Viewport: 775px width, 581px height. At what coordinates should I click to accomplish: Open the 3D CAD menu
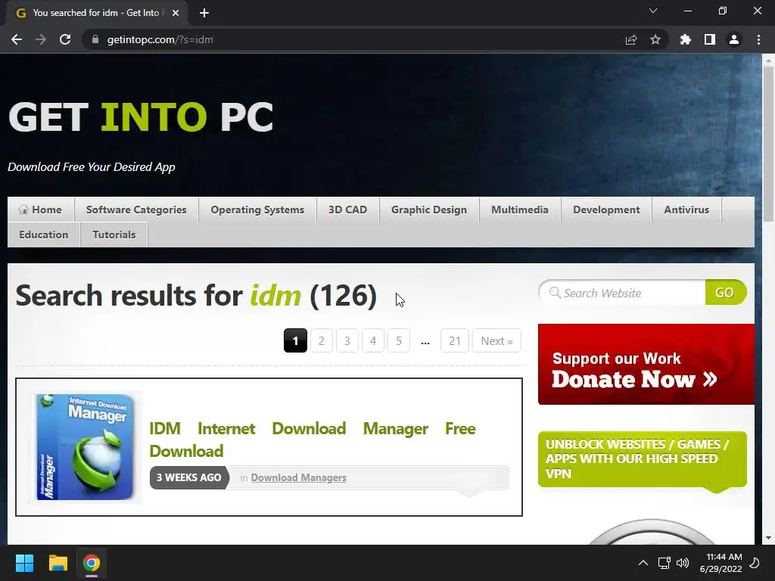click(348, 210)
